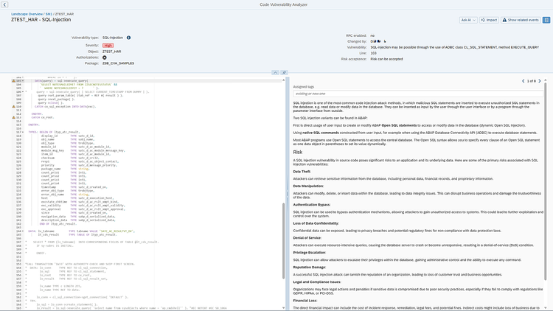Collapse the header with the up chevron
The width and height of the screenshot is (553, 311).
click(276, 73)
